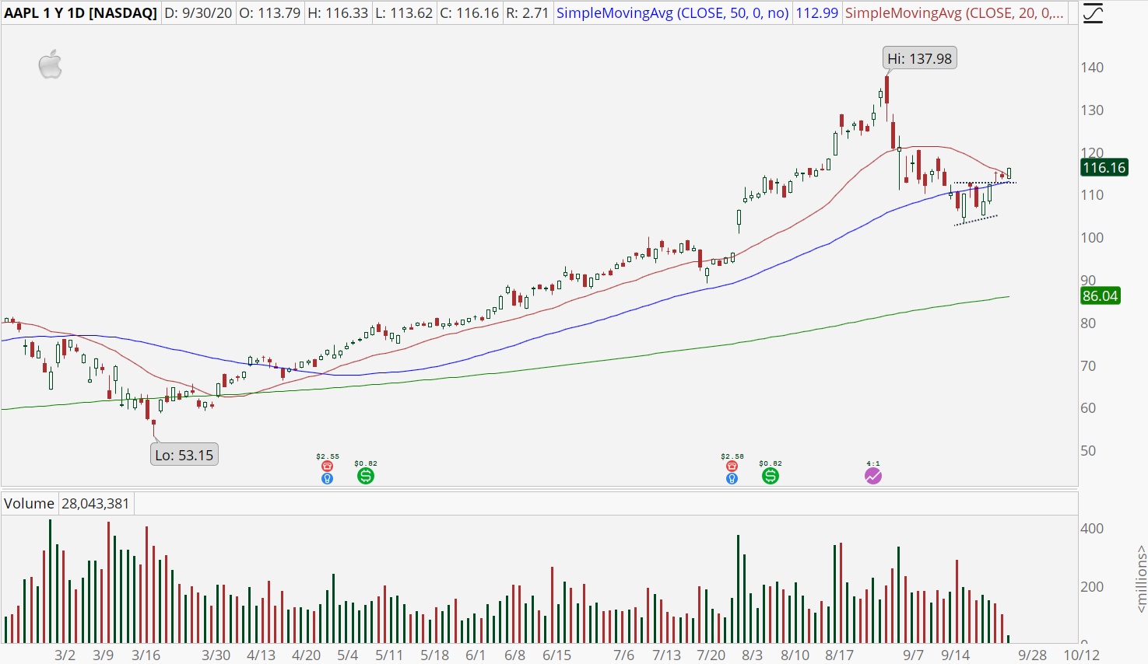Click the 8/3 date axis label
The image size is (1148, 664).
click(753, 655)
